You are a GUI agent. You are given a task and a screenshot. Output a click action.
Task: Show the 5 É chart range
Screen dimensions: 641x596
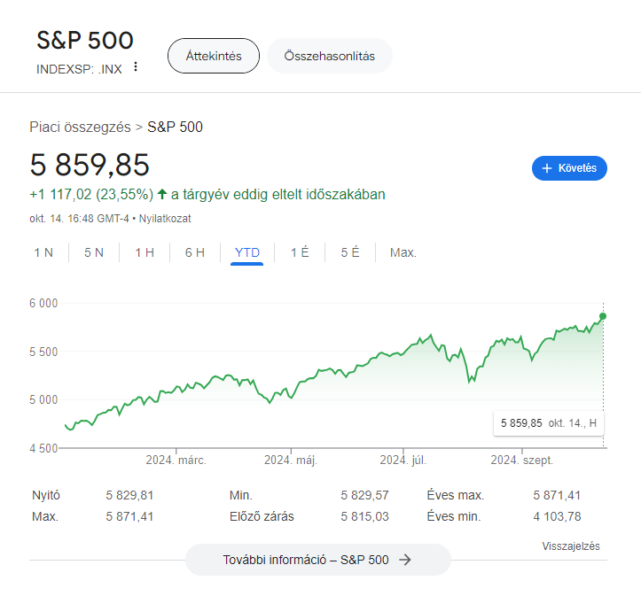pos(350,252)
